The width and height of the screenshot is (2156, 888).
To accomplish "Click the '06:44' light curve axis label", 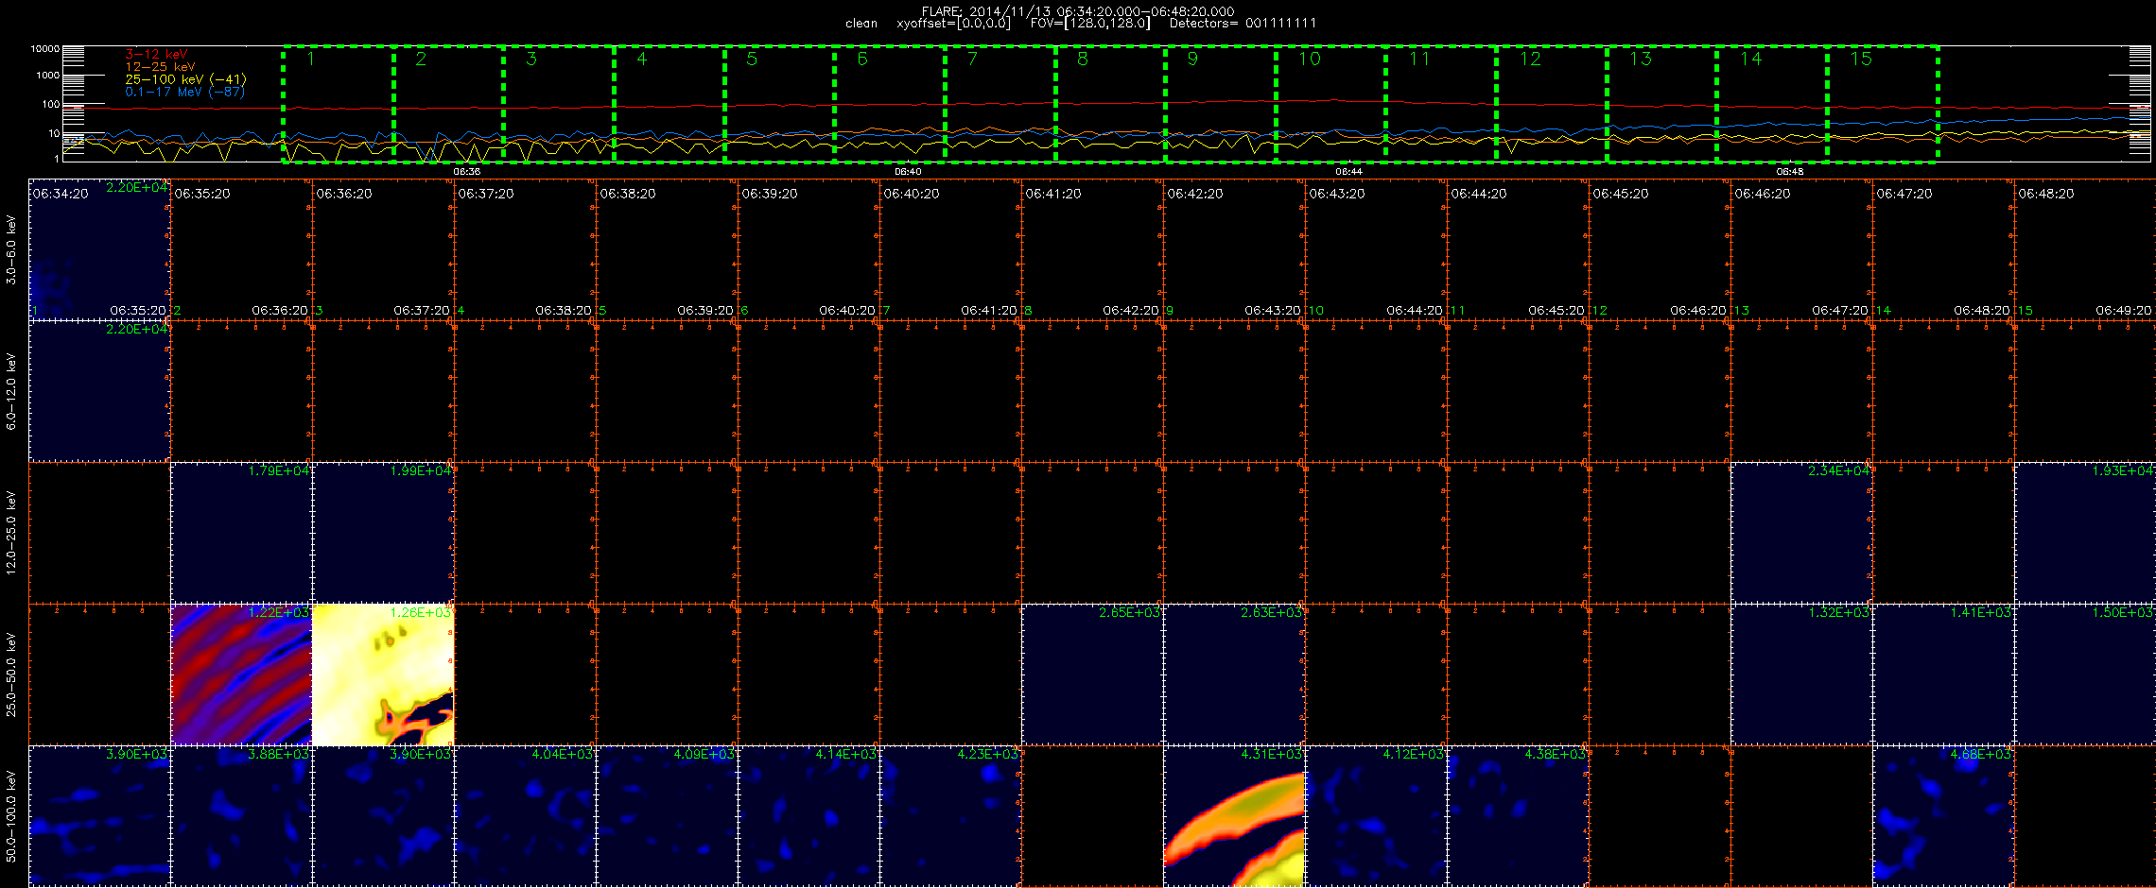I will pos(1348,172).
